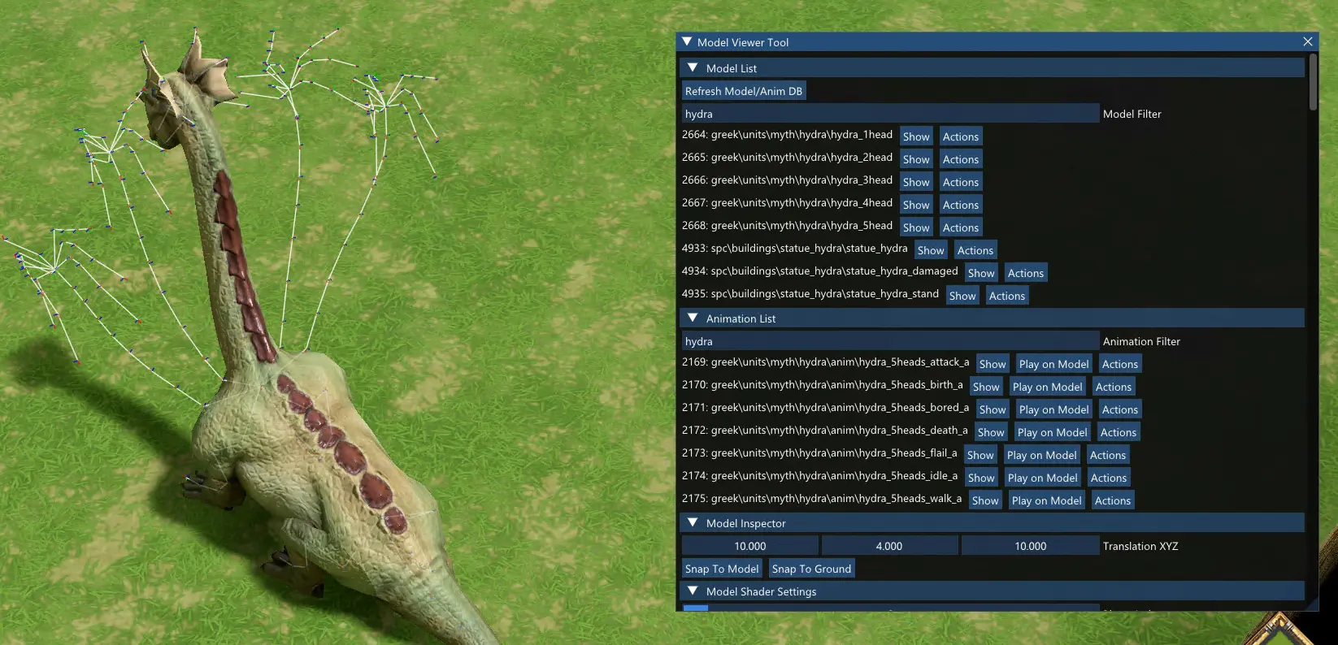The width and height of the screenshot is (1338, 645).
Task: Show model hydra_4head
Action: pyautogui.click(x=916, y=205)
